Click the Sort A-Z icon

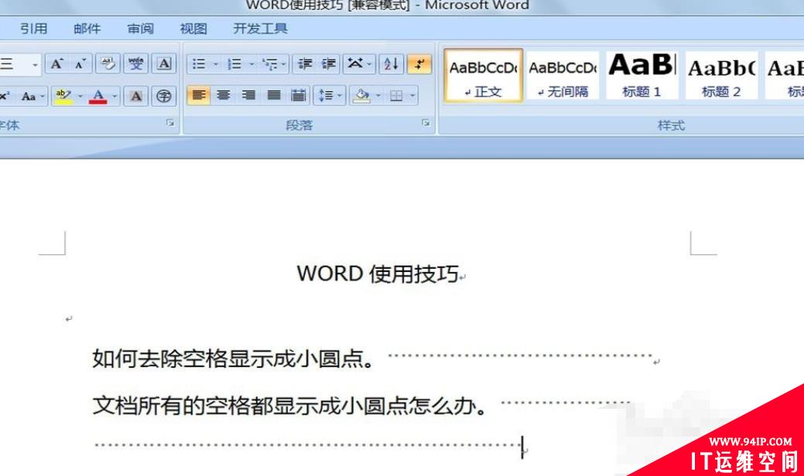coord(392,64)
